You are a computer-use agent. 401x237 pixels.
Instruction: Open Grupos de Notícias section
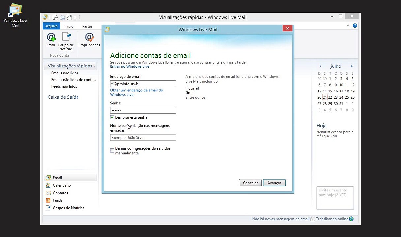point(68,208)
